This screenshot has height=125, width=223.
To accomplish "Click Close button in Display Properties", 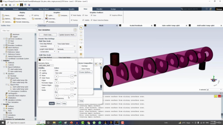I will coord(58,103).
